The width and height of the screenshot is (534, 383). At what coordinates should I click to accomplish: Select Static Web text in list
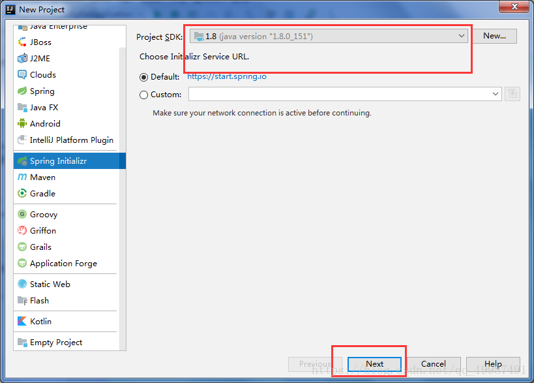click(x=50, y=284)
